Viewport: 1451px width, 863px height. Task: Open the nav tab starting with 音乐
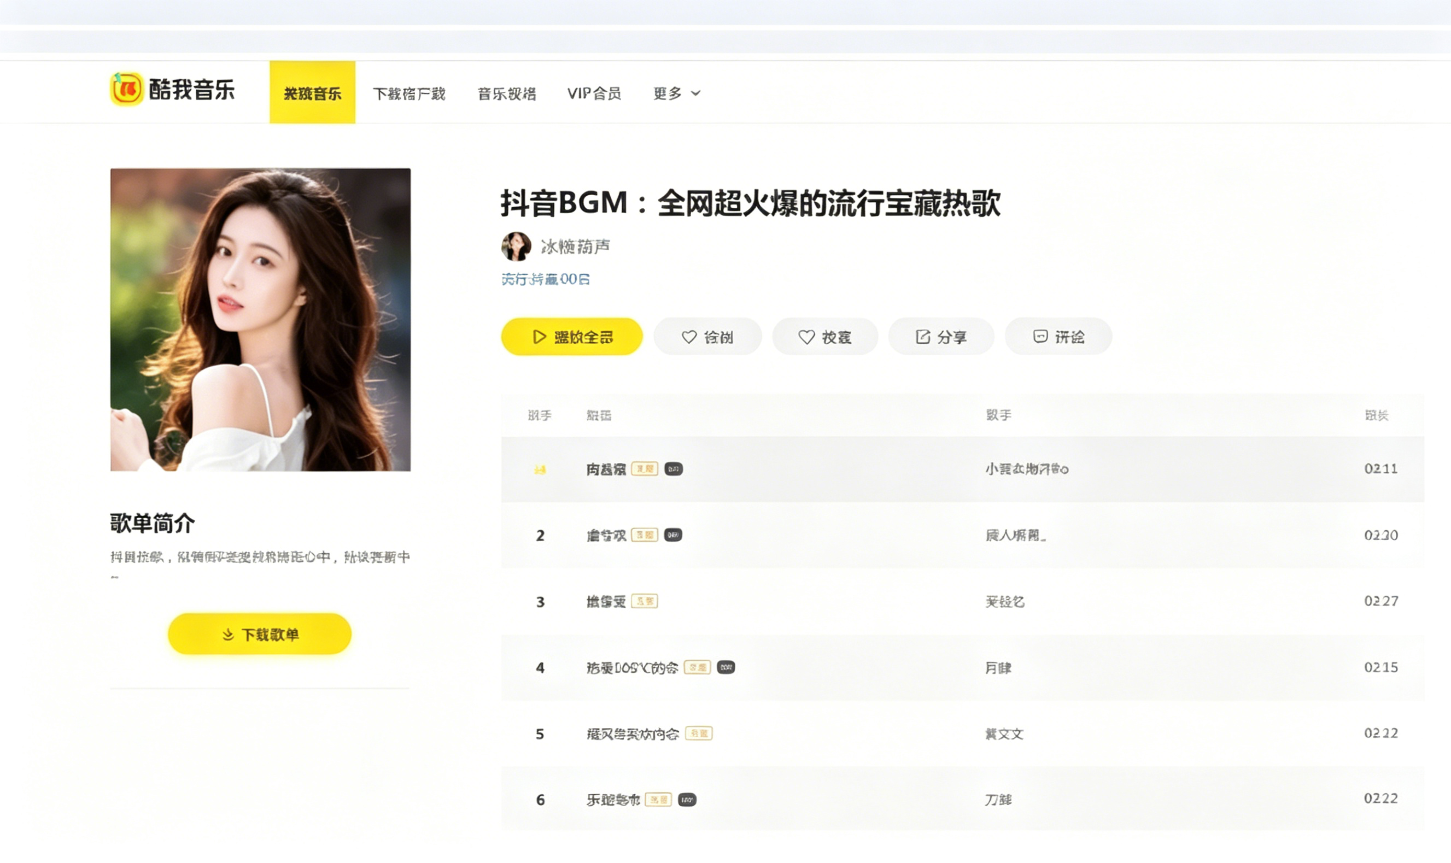(507, 93)
